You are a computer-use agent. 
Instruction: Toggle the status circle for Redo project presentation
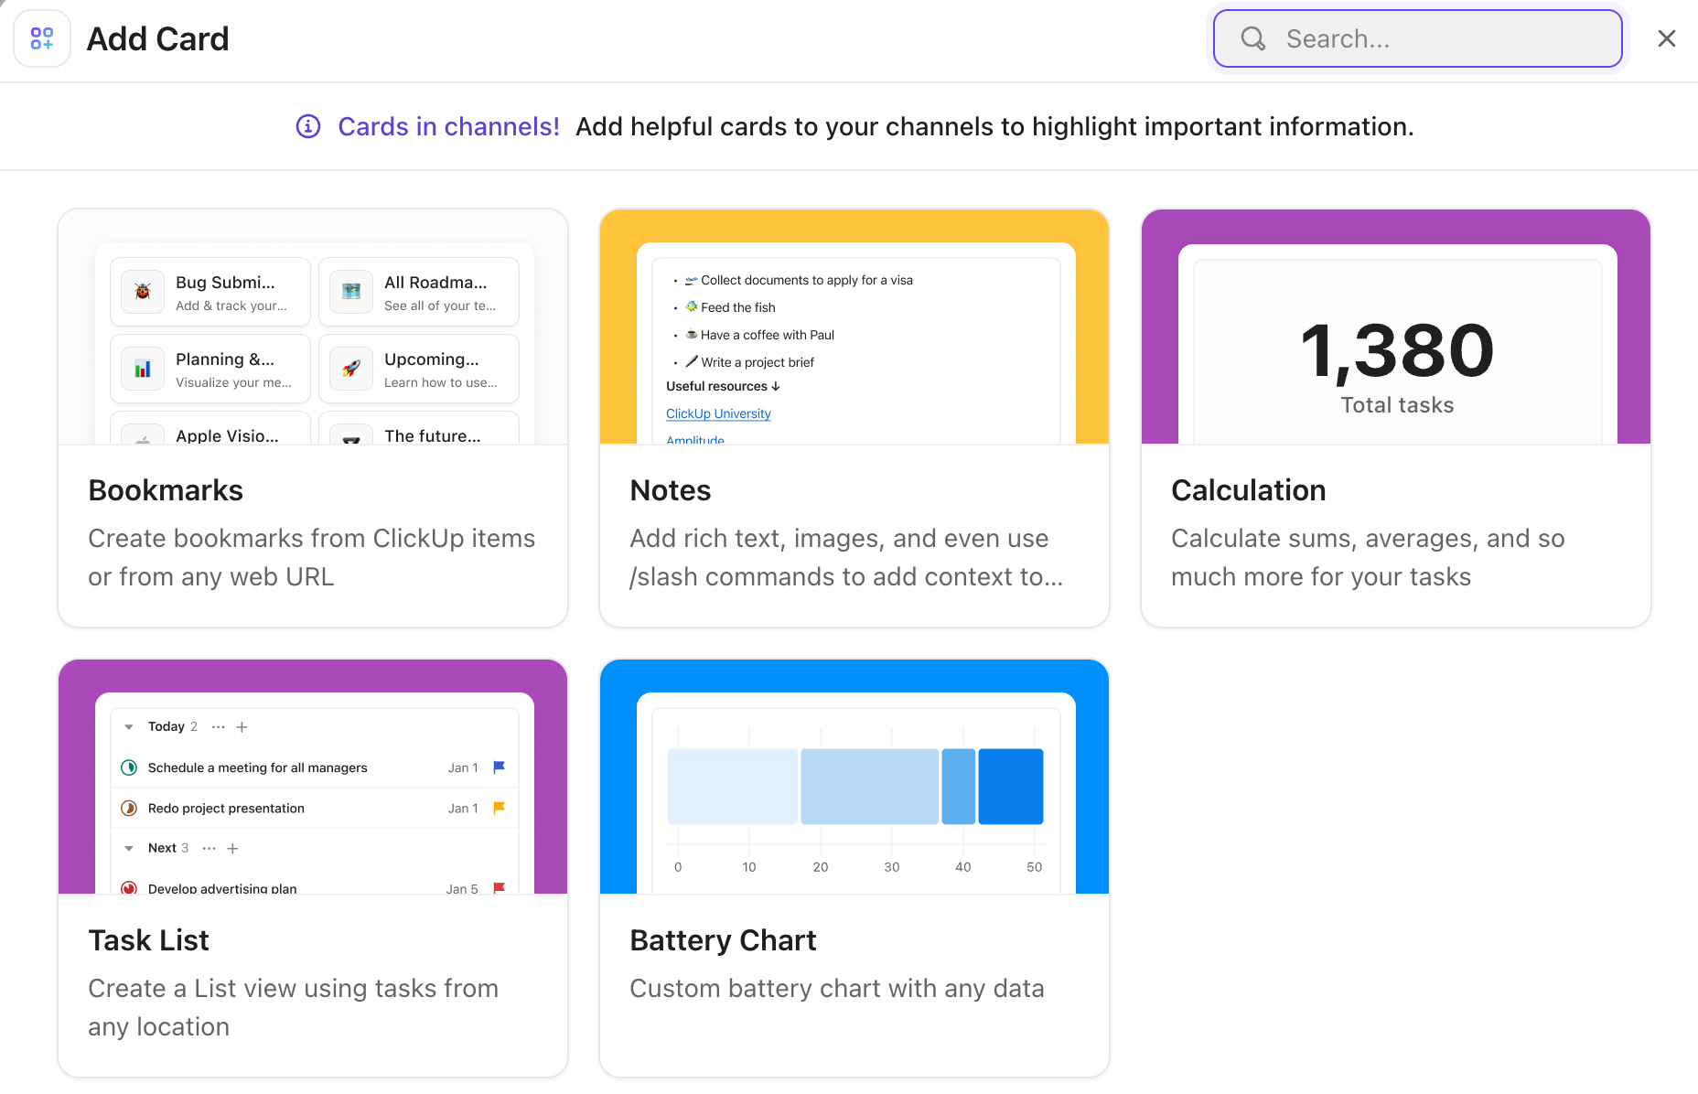coord(129,808)
